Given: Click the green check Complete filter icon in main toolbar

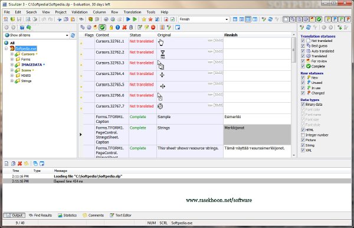Looking at the screenshot, I should pyautogui.click(x=319, y=19).
